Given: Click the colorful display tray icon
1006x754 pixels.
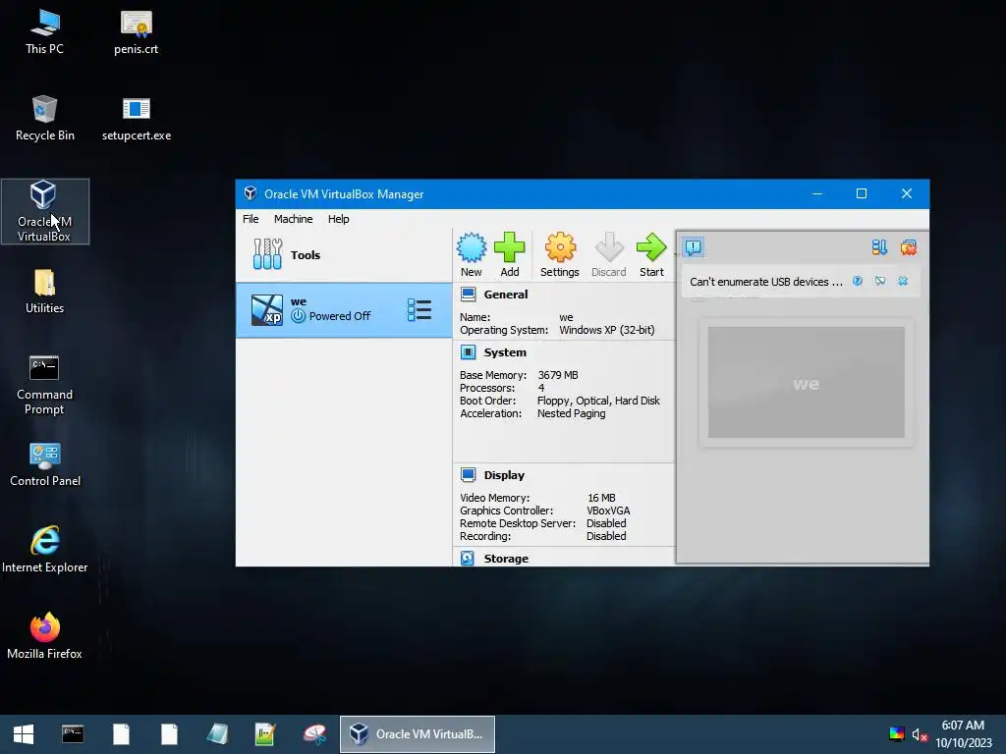Looking at the screenshot, I should pos(897,734).
